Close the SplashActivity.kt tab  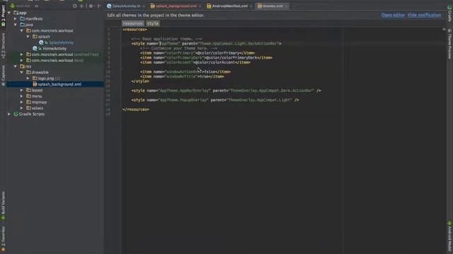coord(144,6)
